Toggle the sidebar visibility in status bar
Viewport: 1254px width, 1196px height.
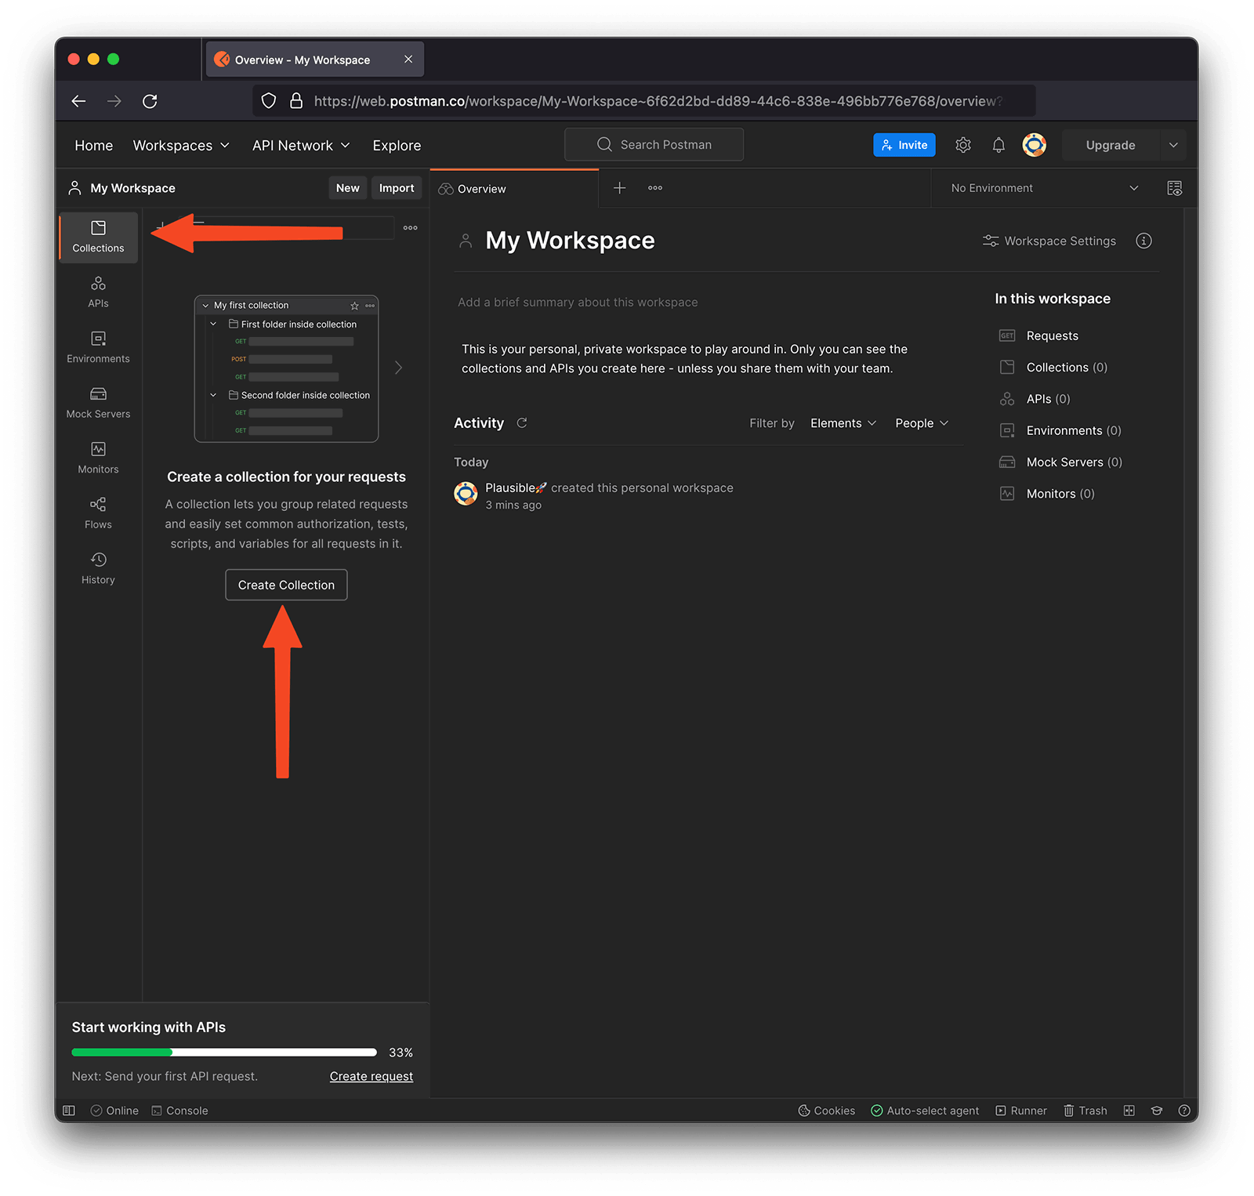69,1111
